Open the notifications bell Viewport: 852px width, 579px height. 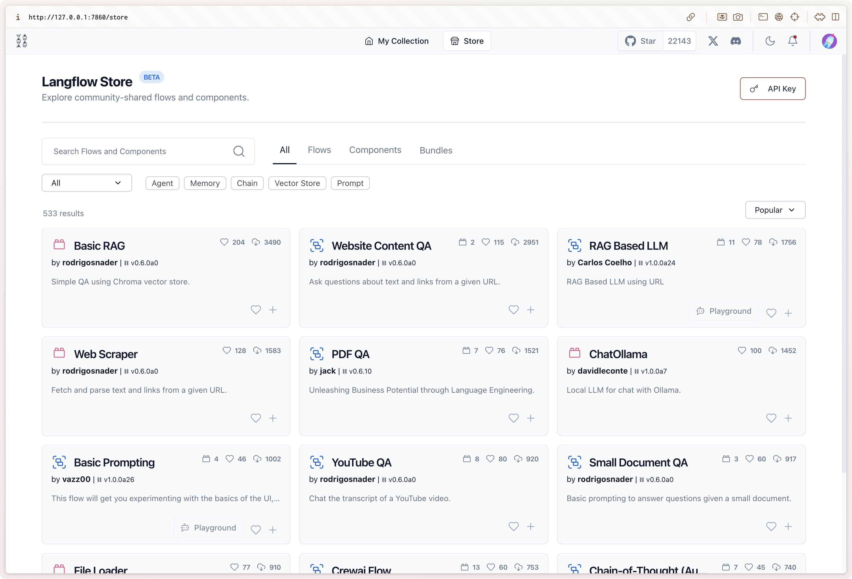(792, 41)
